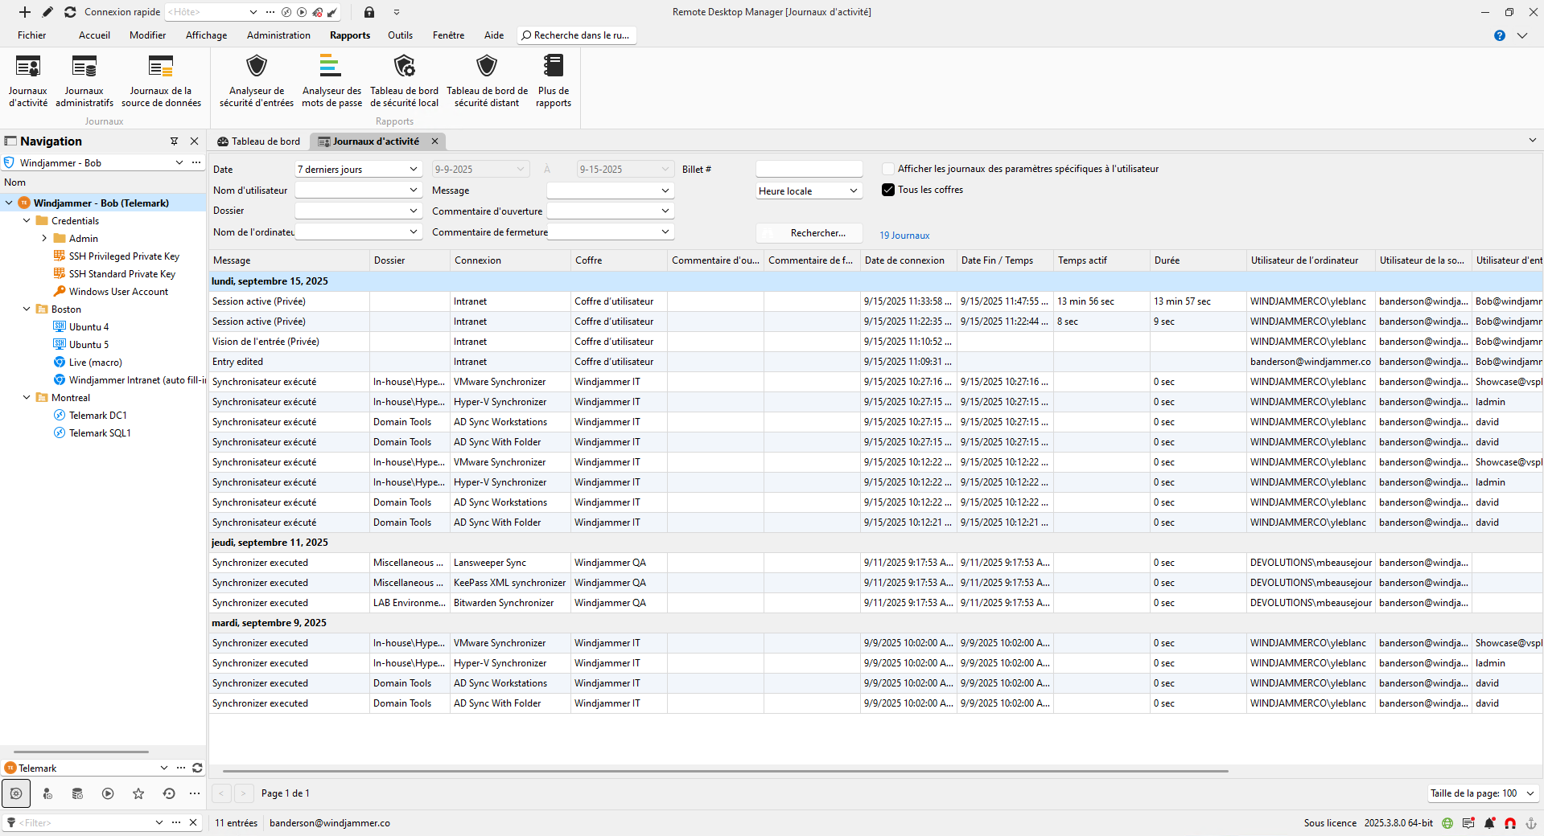Open Journaux de la source de données
This screenshot has height=836, width=1544.
pyautogui.click(x=161, y=80)
